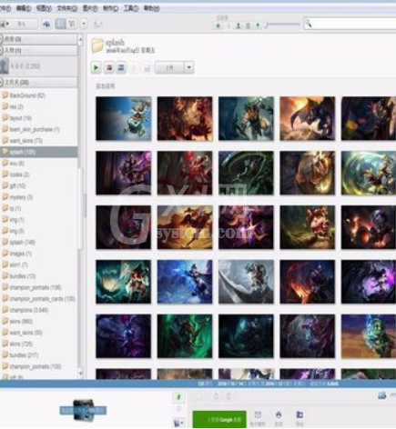396x429 pixels.
Task: Click the Import button in the toolbar
Action: [19, 24]
